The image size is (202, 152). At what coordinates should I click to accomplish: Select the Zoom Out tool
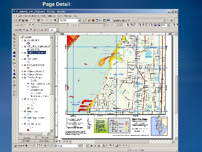14,38
